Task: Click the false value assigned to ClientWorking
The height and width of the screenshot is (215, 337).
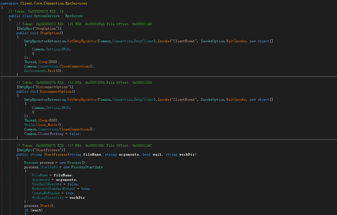Action: click(74, 134)
